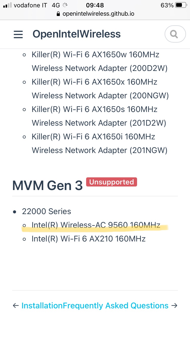Select the Intel Wi-Fi 6 AX210 entry

point(88,238)
